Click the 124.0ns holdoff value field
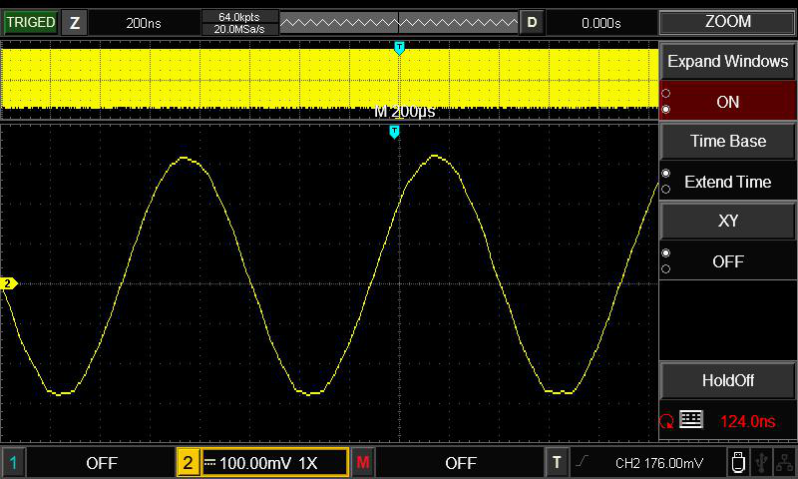The width and height of the screenshot is (798, 479). tap(747, 421)
